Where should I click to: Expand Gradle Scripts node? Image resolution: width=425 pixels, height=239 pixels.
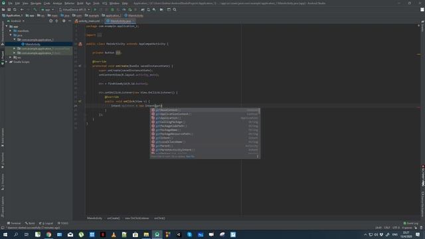click(7, 62)
